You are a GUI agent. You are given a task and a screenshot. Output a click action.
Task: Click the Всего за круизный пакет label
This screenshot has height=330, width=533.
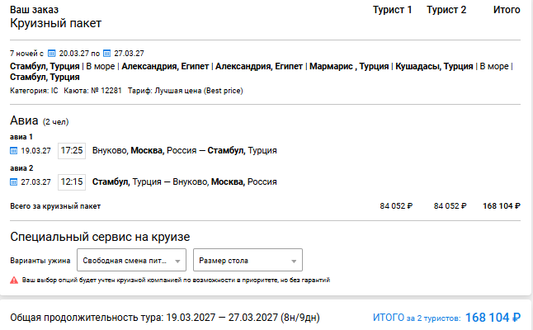click(55, 206)
